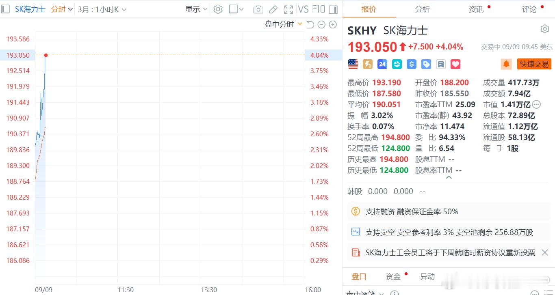Show more market cap info via ellipsis
The width and height of the screenshot is (555, 295).
click(536, 104)
